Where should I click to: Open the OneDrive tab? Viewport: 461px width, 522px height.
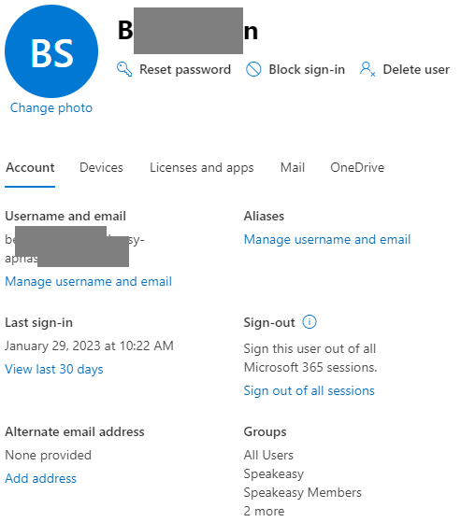[x=357, y=167]
